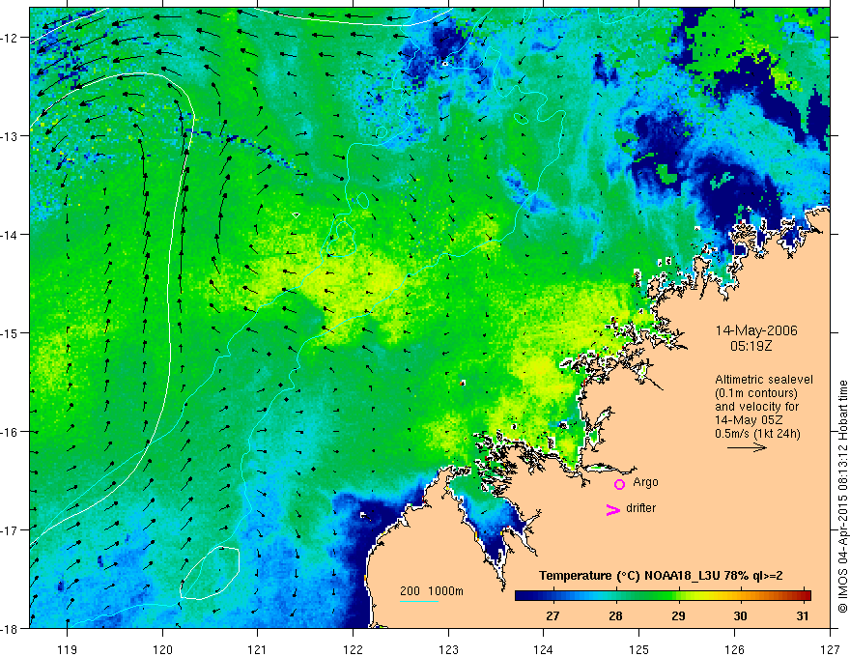850x657 pixels.
Task: Click the 14-May 05Z velocity caption
Action: tap(748, 420)
